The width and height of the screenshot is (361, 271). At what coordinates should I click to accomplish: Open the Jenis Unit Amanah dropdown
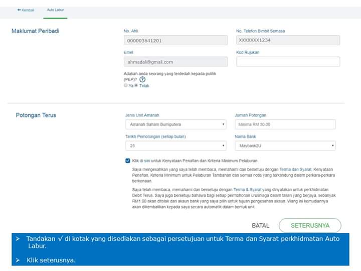tap(175, 124)
